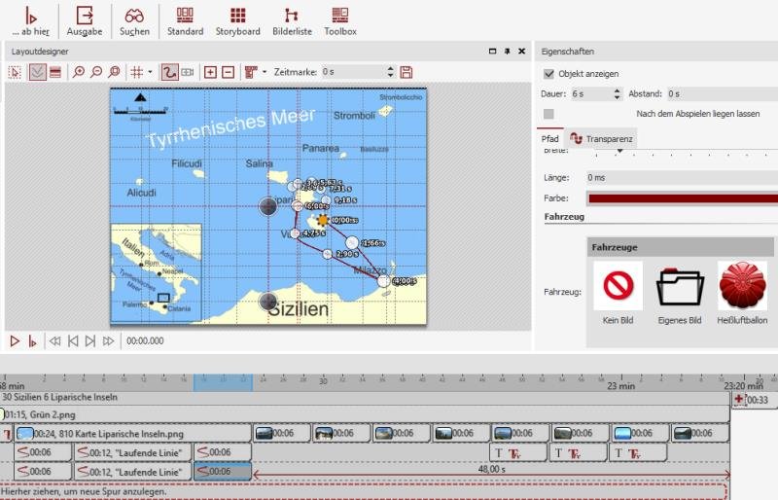Pick the Heißluftballon vehicle
Viewport: 778px width, 500px height.
(742, 287)
